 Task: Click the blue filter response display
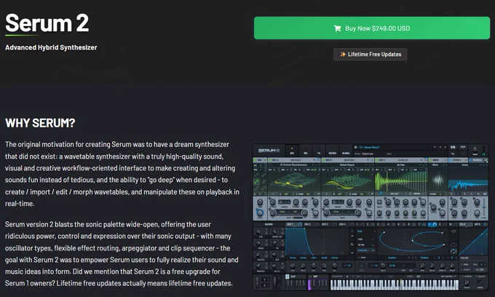(469, 184)
